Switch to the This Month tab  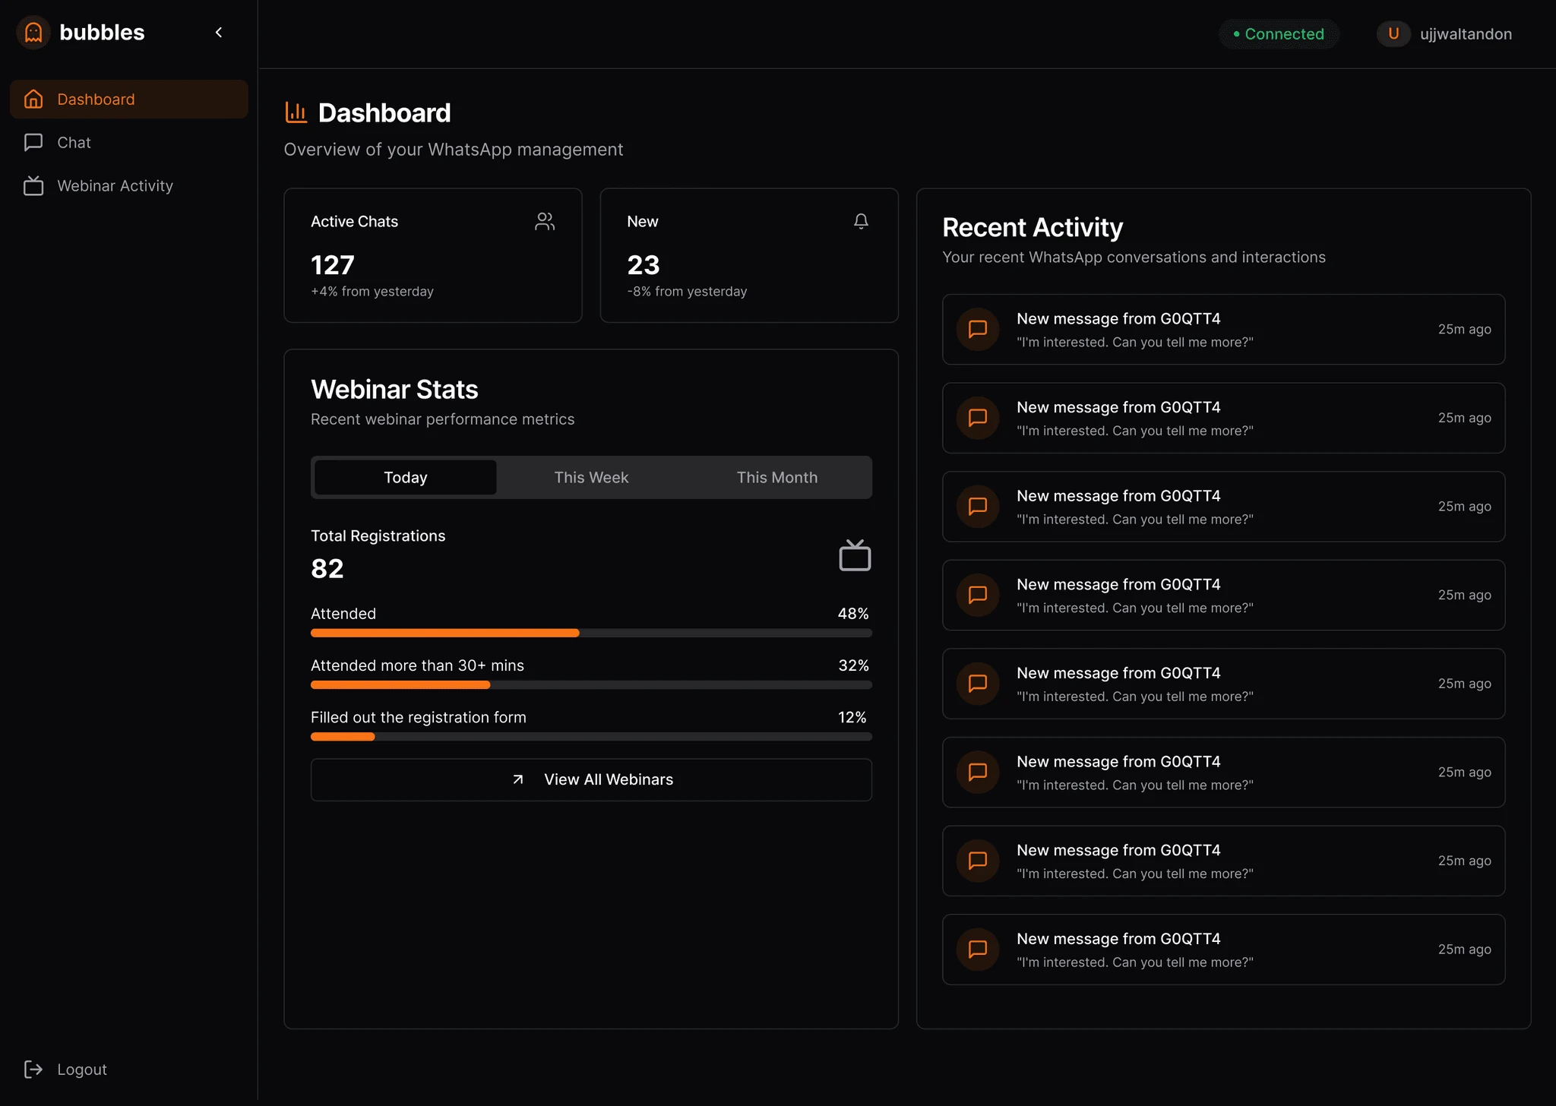[x=777, y=478]
